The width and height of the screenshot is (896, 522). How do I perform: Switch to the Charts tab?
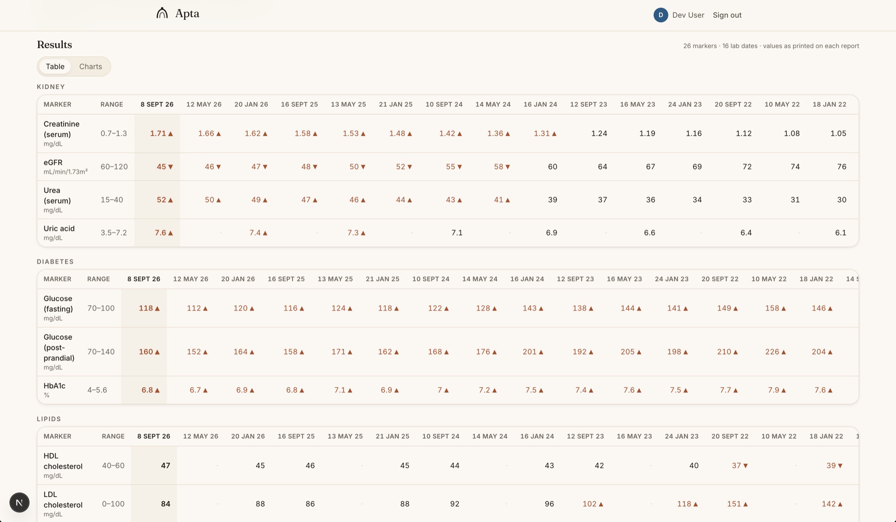pyautogui.click(x=90, y=66)
